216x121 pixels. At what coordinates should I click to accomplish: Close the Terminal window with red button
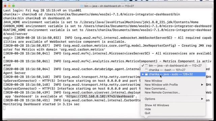(5, 6)
